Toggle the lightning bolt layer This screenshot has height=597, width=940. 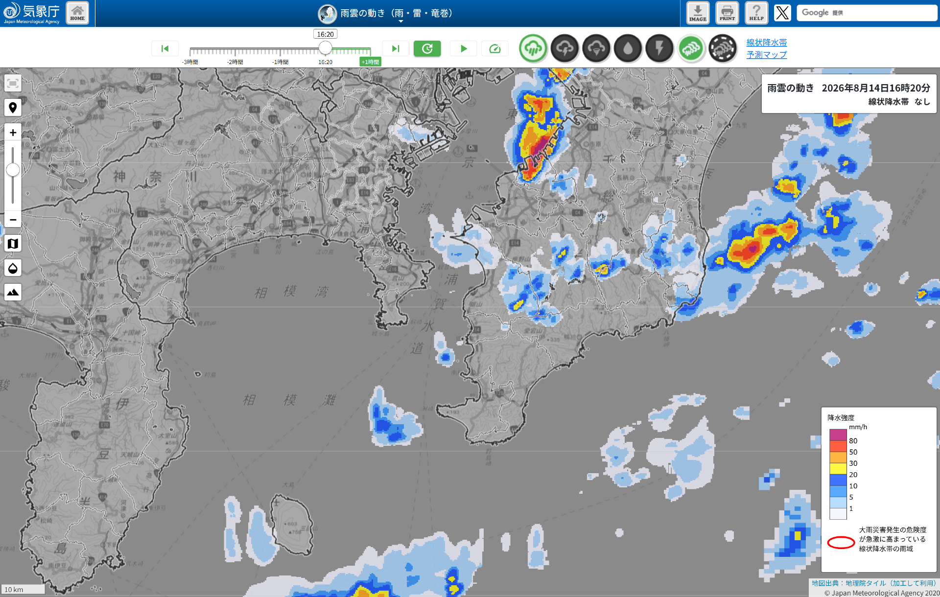coord(659,48)
